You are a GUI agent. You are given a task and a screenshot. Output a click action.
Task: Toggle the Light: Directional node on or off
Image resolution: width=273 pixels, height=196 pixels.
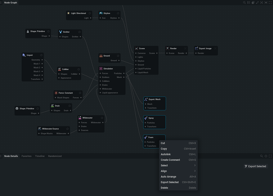point(90,13)
